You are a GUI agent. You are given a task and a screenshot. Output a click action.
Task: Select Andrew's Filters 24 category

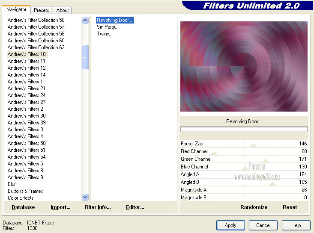[x=27, y=95]
